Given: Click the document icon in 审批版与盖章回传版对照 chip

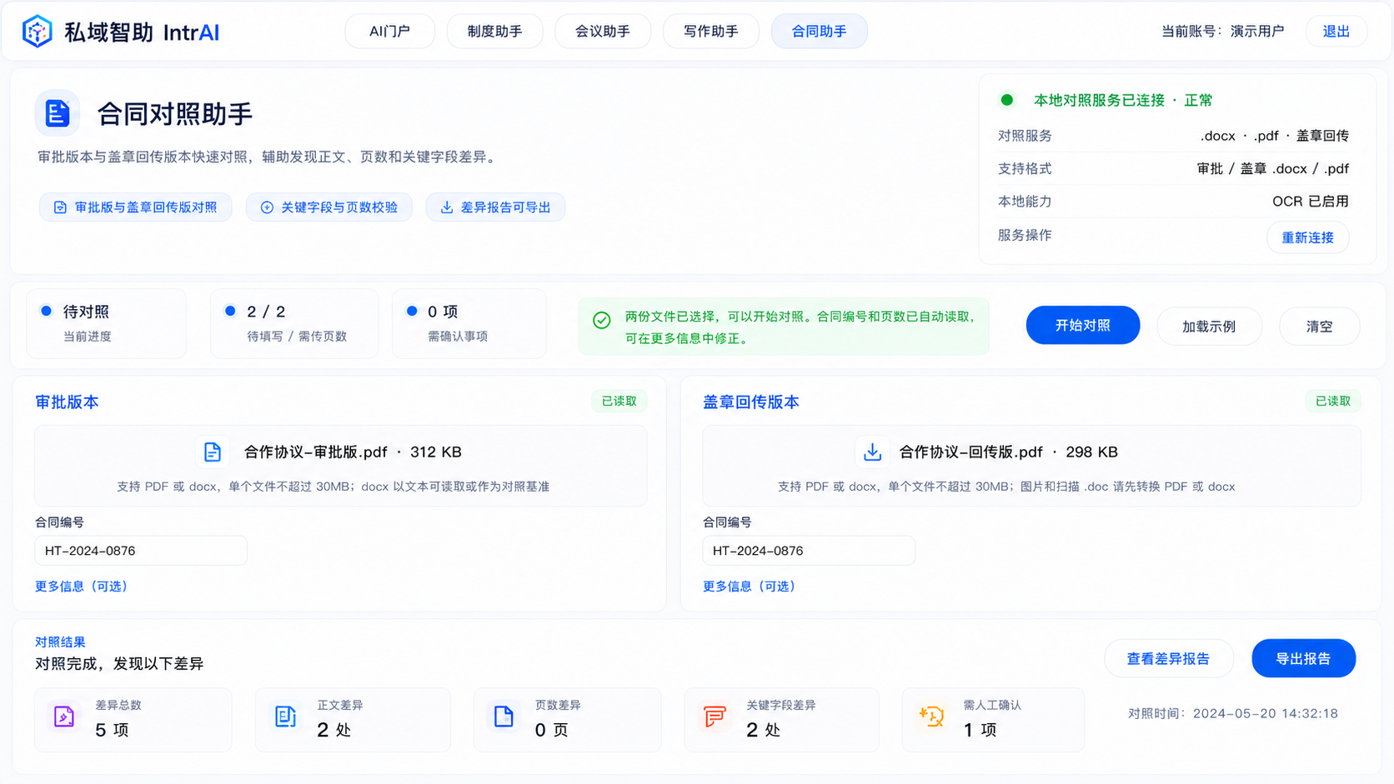Looking at the screenshot, I should coord(60,207).
